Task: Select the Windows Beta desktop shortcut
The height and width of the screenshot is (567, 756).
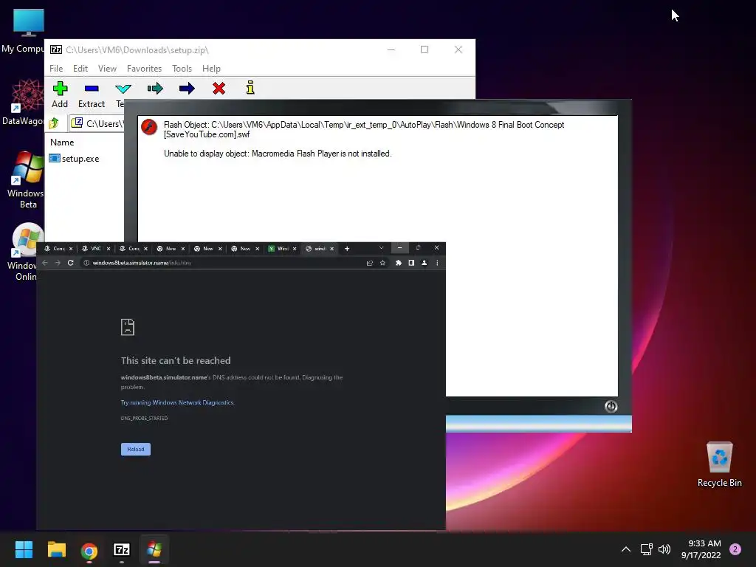Action: (x=25, y=180)
